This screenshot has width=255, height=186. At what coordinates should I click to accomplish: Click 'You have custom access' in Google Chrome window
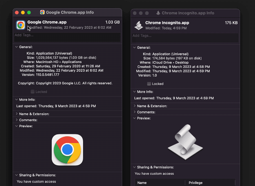point(36,181)
